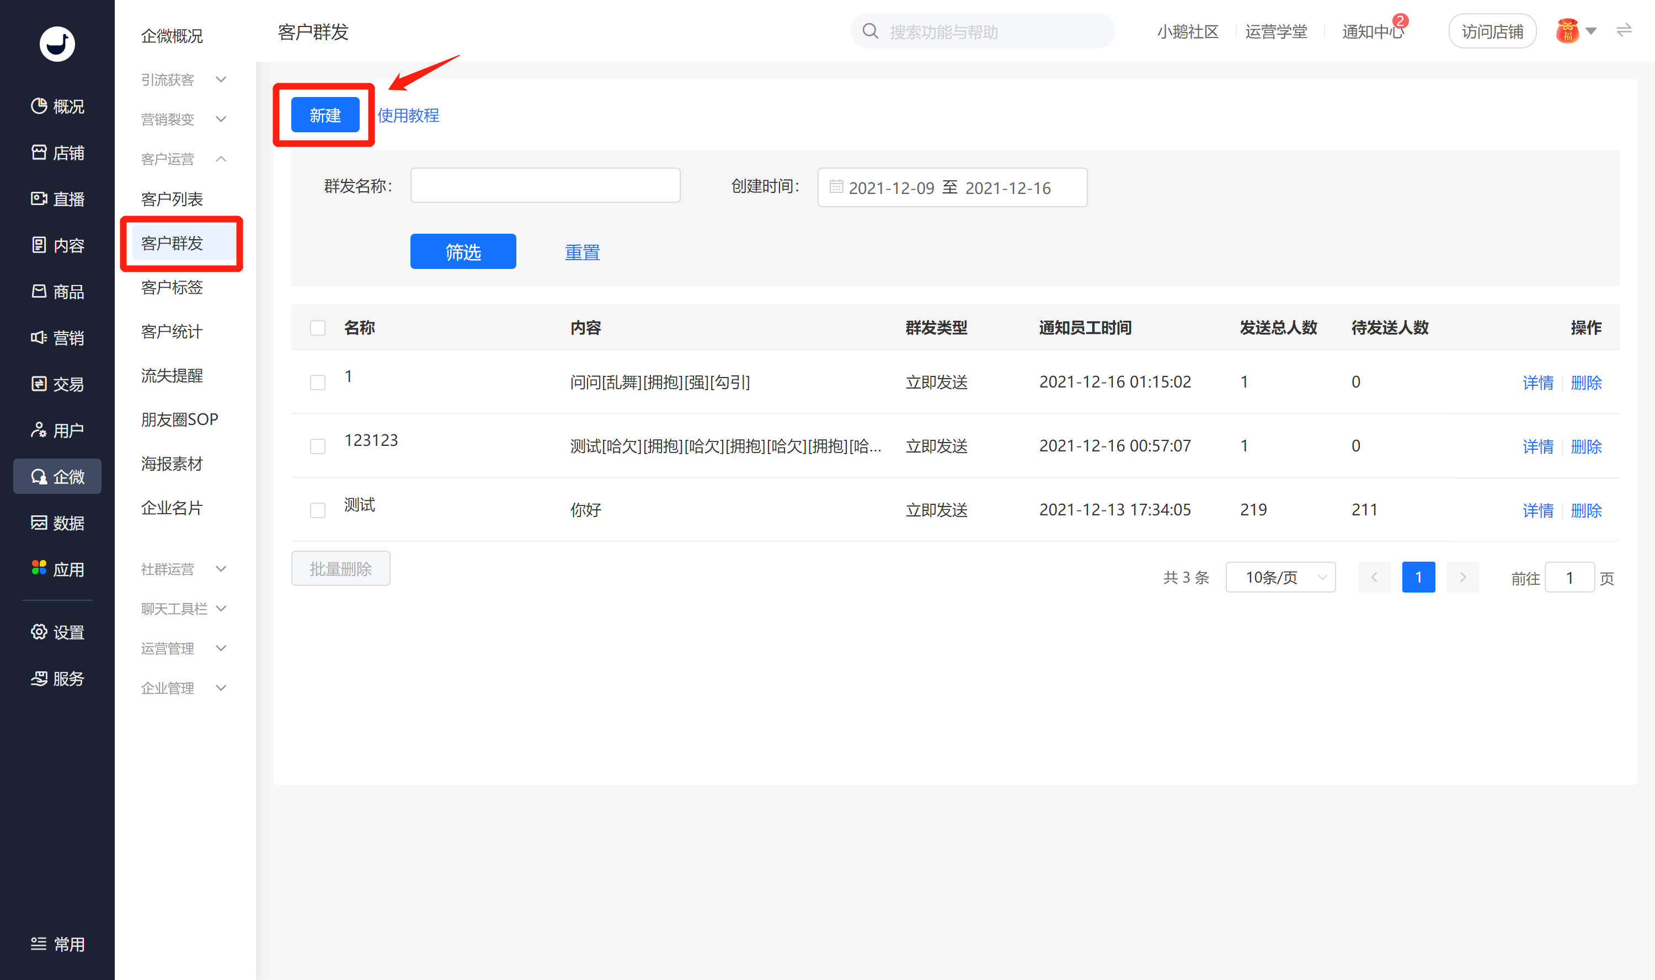Go to 朋友圈SOP menu item

(180, 419)
